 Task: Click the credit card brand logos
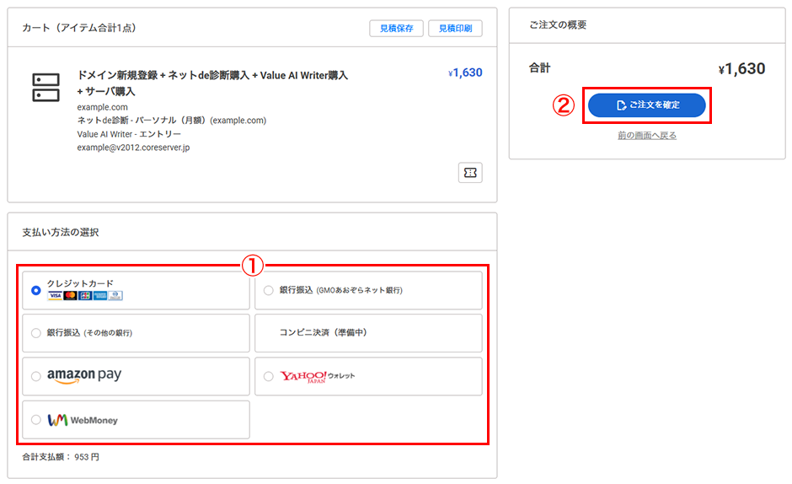85,295
